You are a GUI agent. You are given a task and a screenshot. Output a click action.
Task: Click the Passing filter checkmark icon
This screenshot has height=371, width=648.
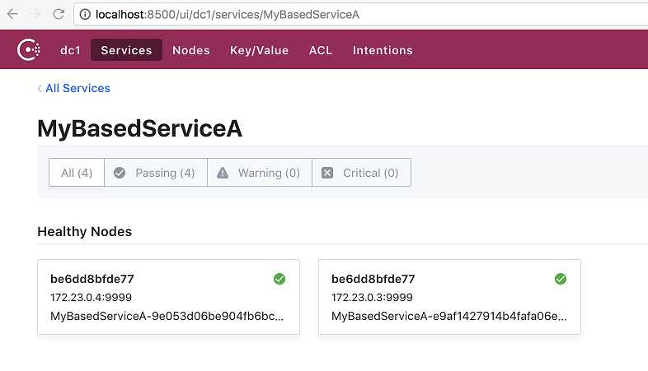(x=120, y=173)
